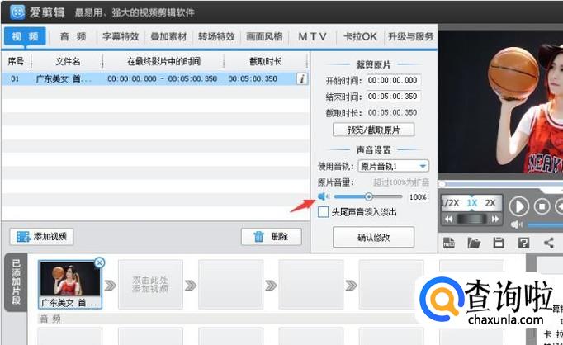563x345 pixels.
Task: Create new project file icon
Action: pyautogui.click(x=449, y=243)
